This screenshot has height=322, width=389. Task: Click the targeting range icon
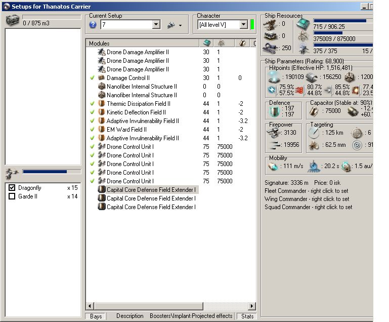coord(314,133)
